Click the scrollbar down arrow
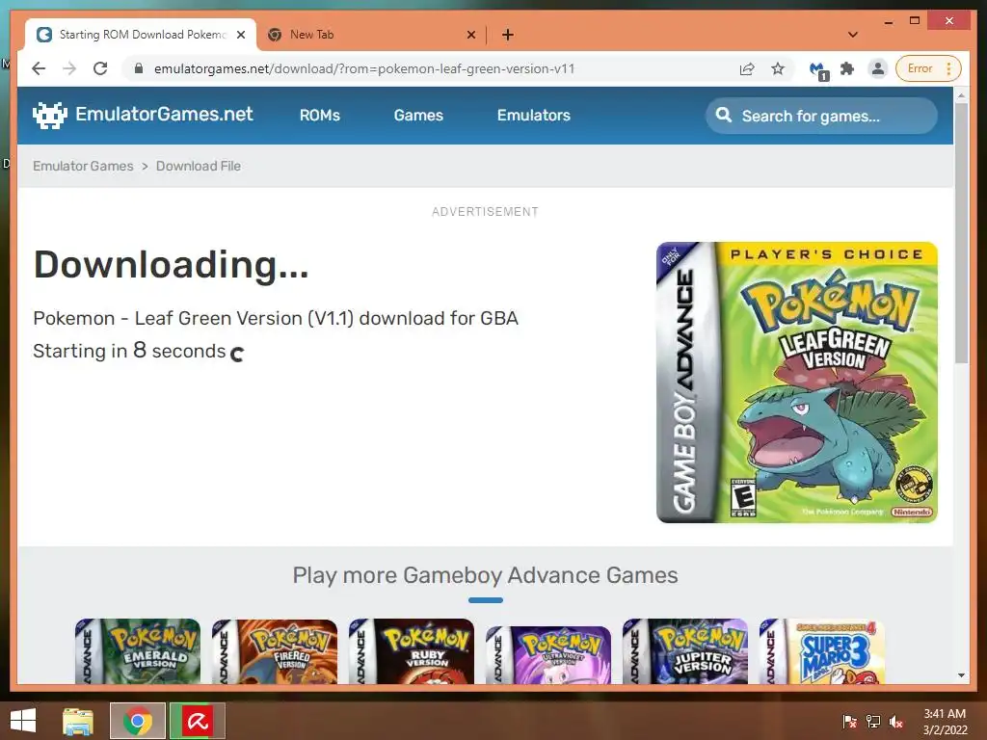987x740 pixels. coord(961,675)
